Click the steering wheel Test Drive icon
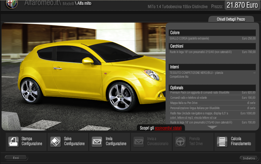Viewport: 261px width, 164px height. (x=180, y=142)
